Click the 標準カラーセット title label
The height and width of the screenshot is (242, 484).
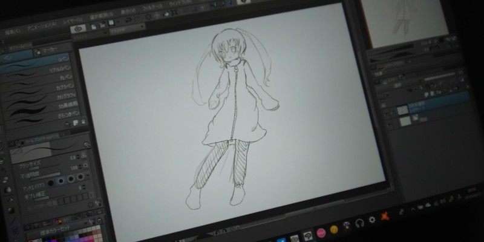55,230
